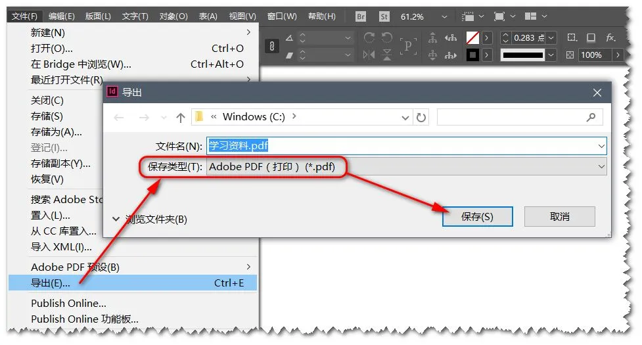Expand 浏览文件夹(B) in export dialog
This screenshot has height=345, width=642.
pos(150,219)
